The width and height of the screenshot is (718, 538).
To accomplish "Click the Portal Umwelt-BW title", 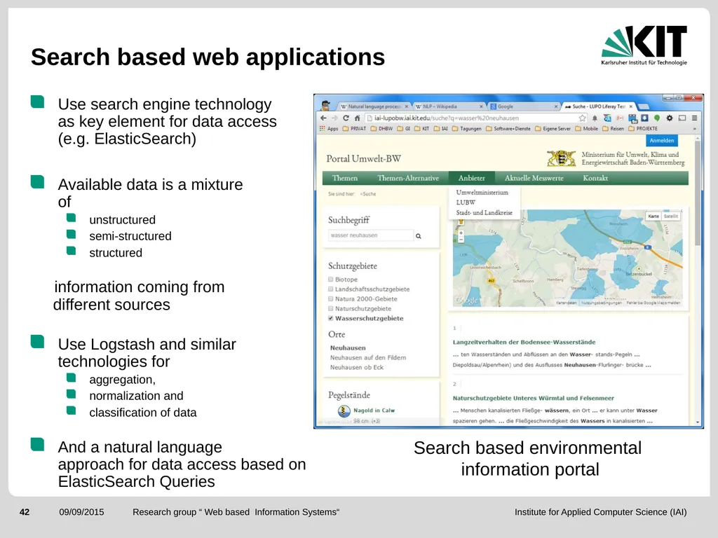I will coord(364,159).
